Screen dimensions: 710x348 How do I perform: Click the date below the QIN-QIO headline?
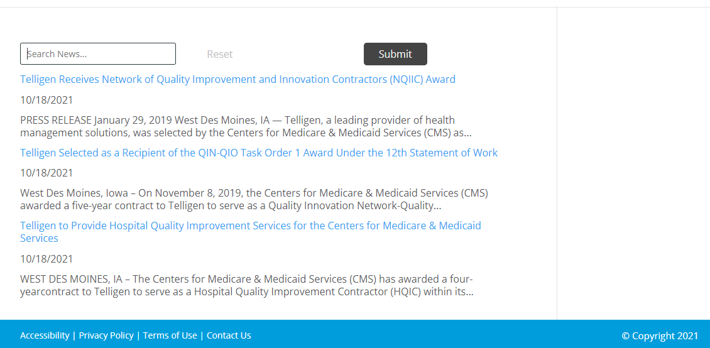(x=46, y=173)
